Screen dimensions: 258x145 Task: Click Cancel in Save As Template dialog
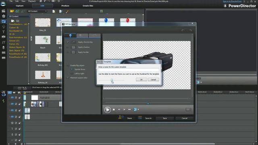(153, 80)
